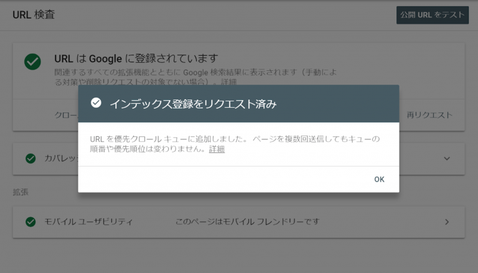Image resolution: width=478 pixels, height=273 pixels.
Task: Click the 再リクエスト link
Action: point(429,115)
